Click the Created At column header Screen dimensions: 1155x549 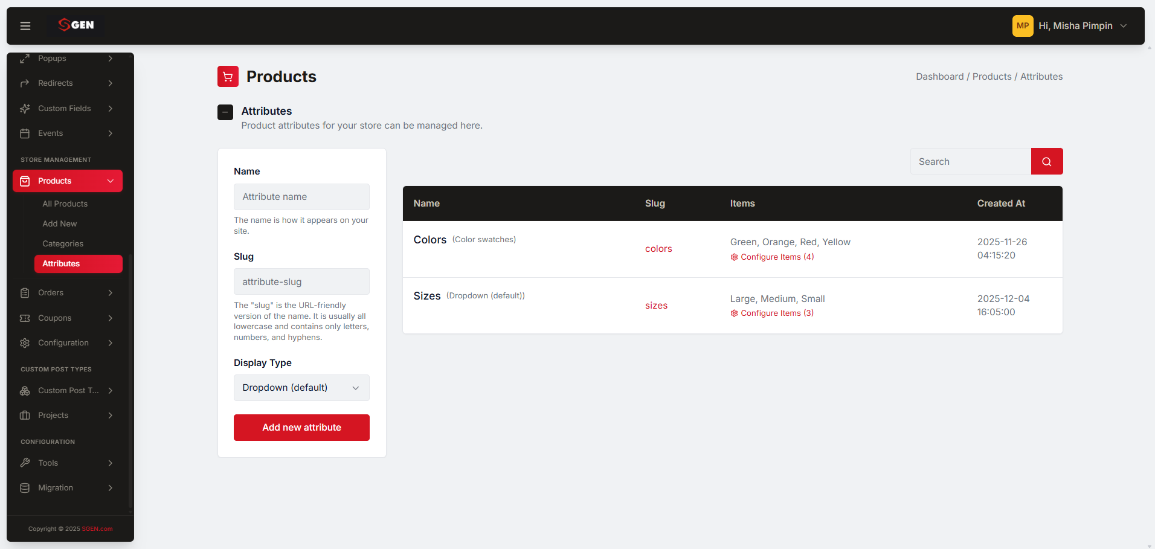coord(1001,204)
